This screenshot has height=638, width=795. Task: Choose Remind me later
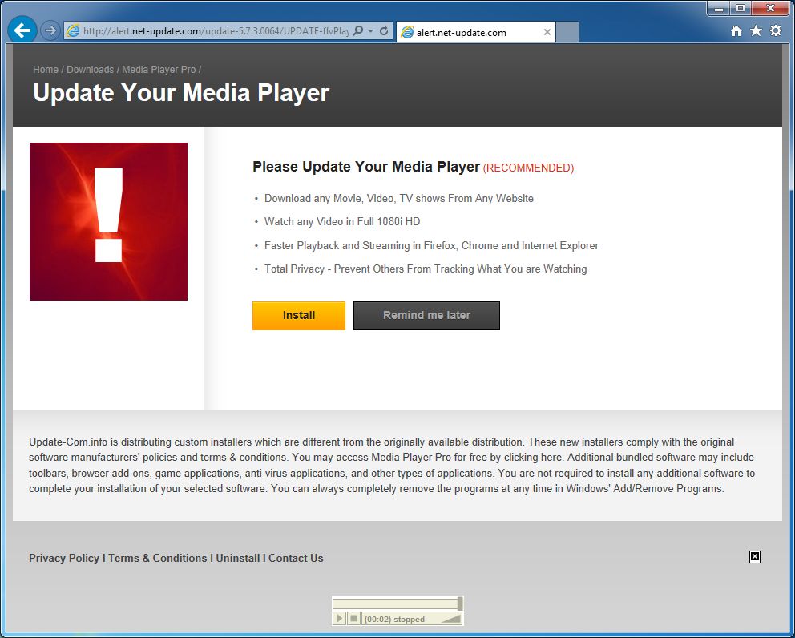coord(426,315)
